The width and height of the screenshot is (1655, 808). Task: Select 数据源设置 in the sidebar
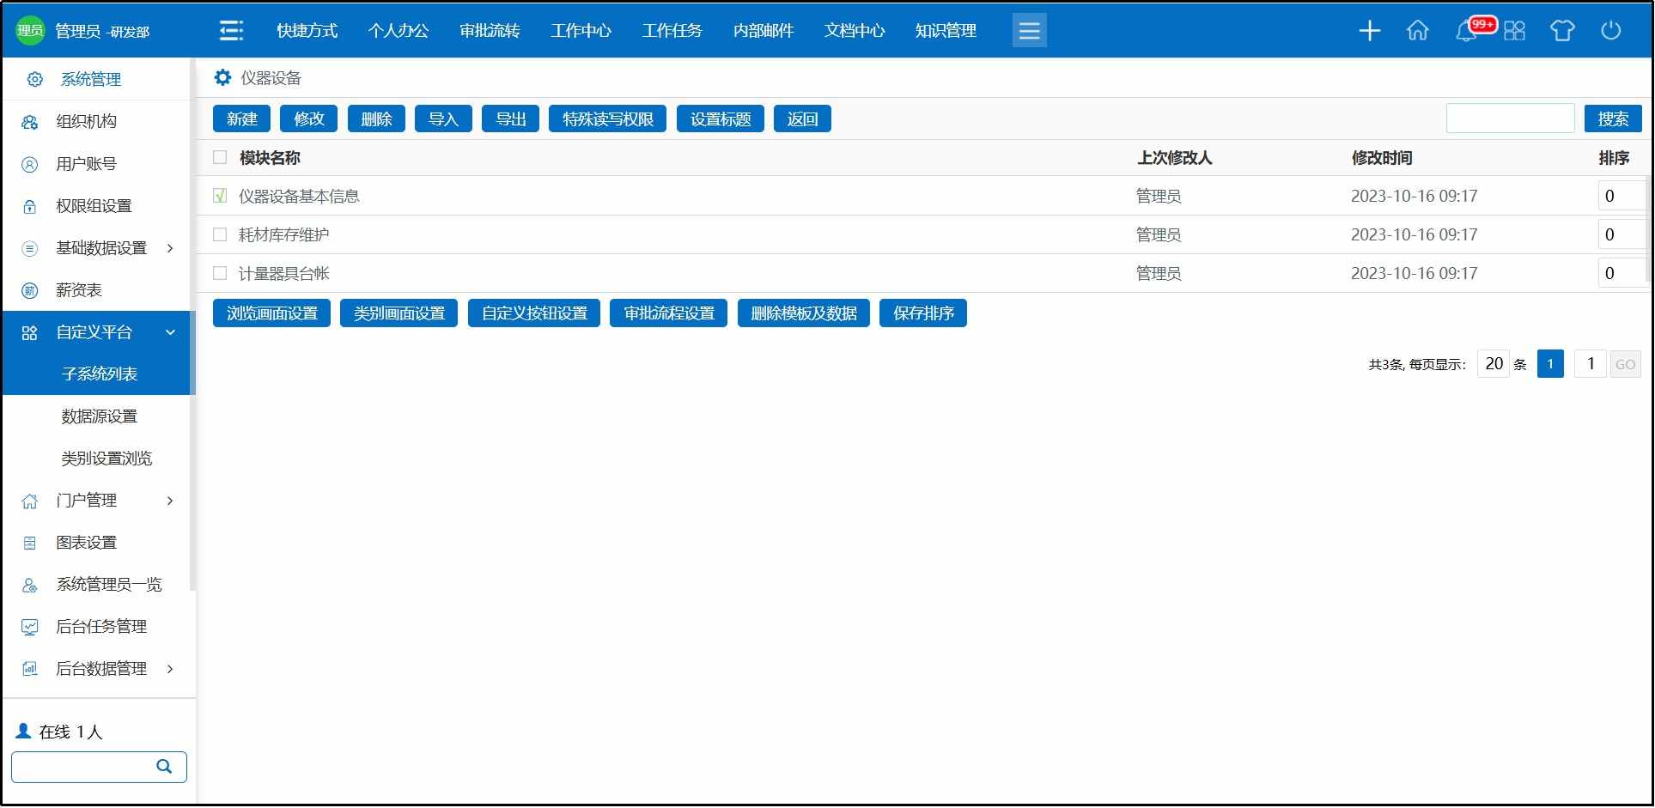[100, 416]
